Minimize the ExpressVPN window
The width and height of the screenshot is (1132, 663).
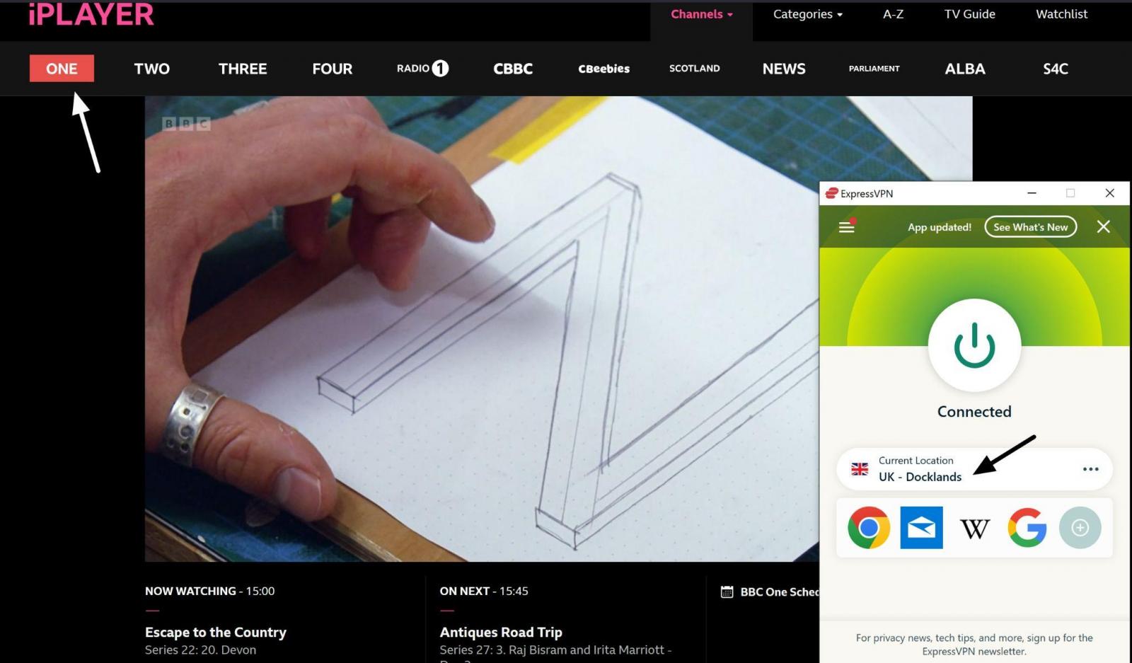(x=1032, y=193)
